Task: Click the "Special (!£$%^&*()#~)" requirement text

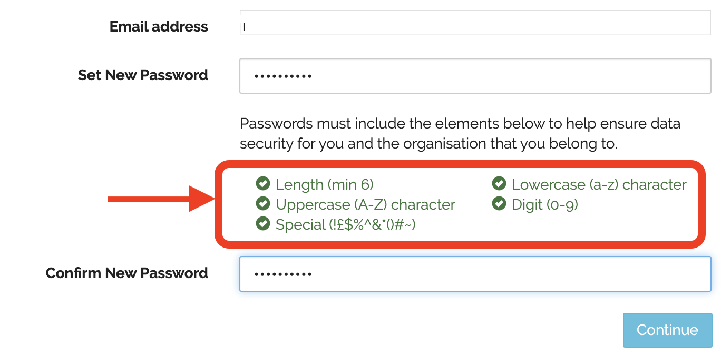Action: coord(346,225)
